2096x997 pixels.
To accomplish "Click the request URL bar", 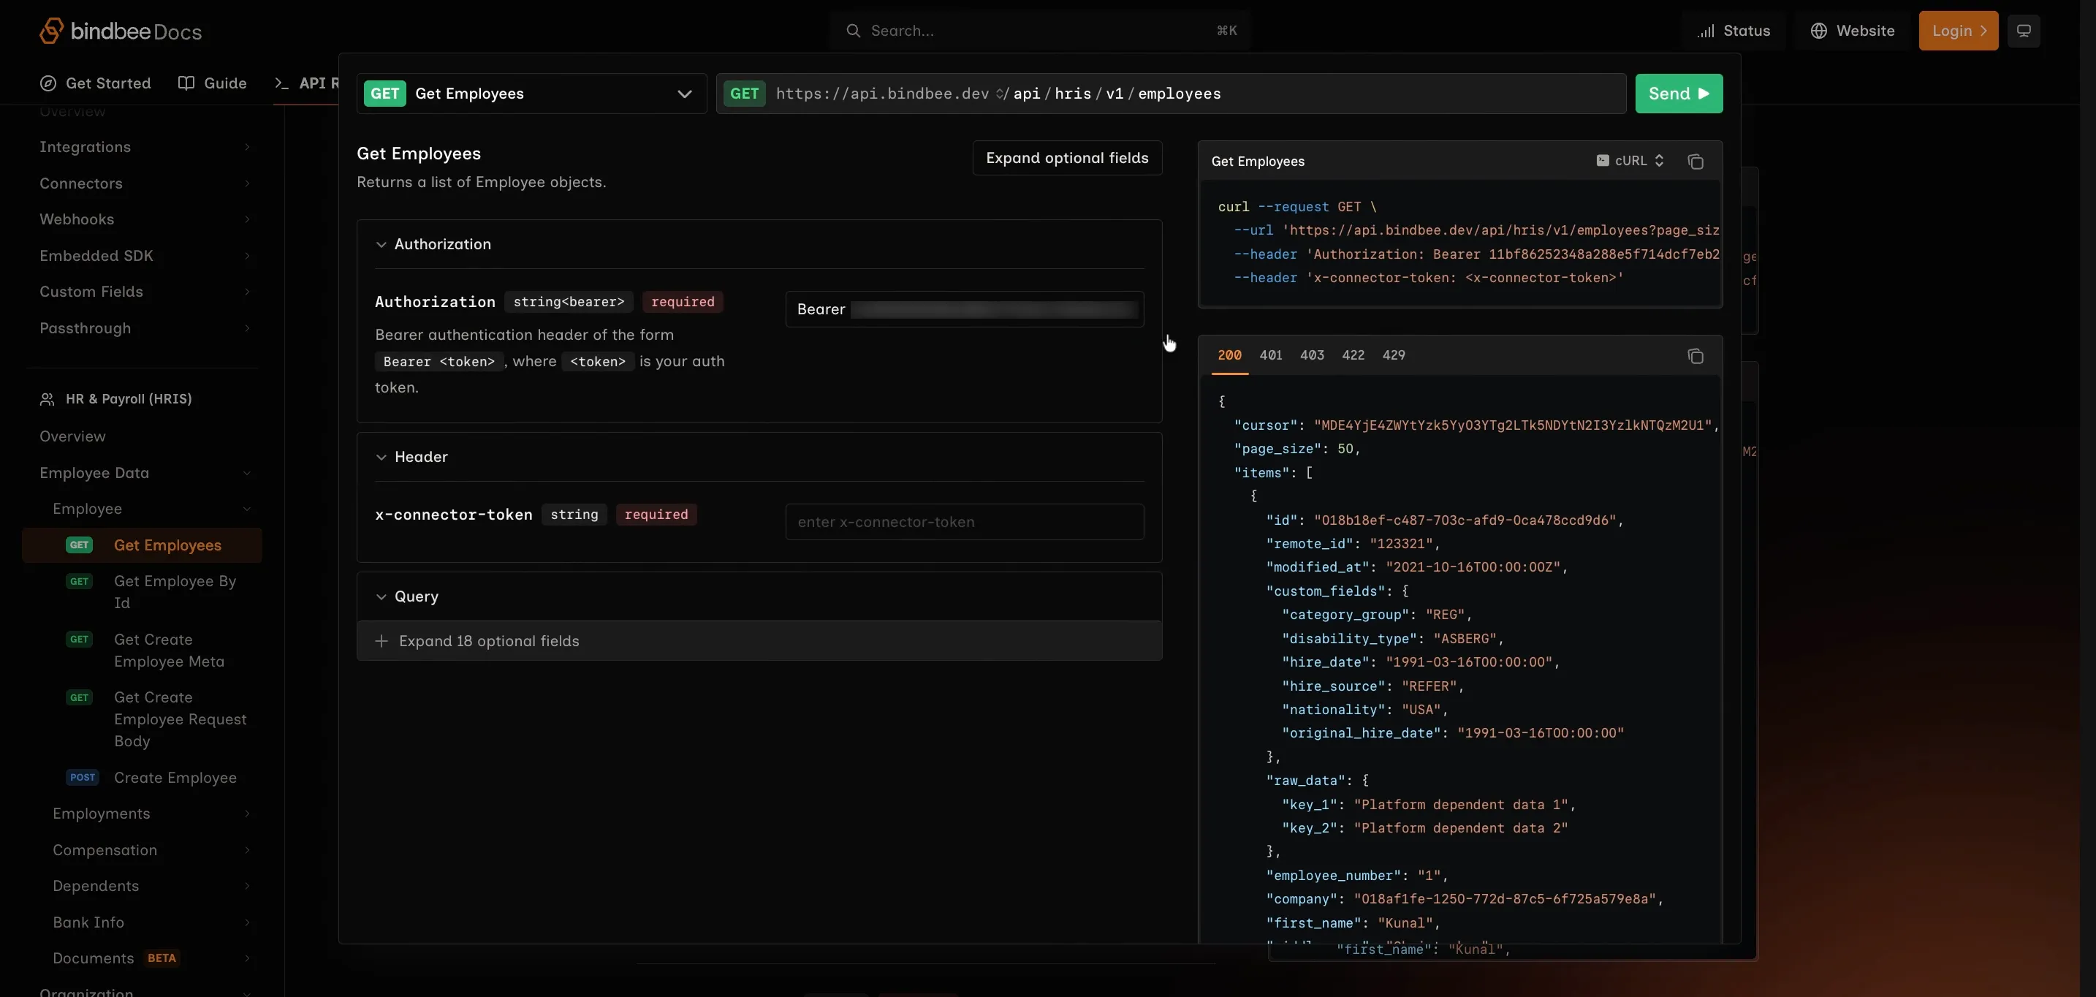I will (1171, 94).
